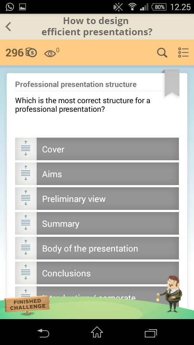Tap the coins score icon

(x=31, y=52)
